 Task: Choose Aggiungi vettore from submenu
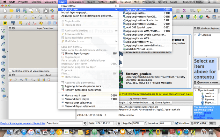point(145,9)
